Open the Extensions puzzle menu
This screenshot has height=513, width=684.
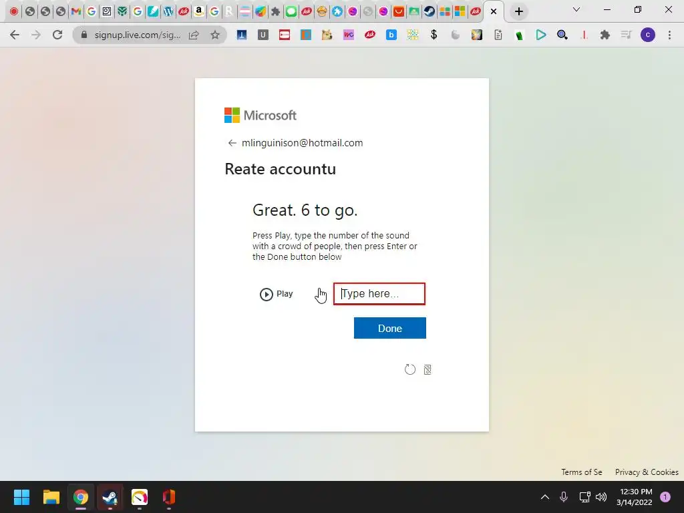coord(605,35)
